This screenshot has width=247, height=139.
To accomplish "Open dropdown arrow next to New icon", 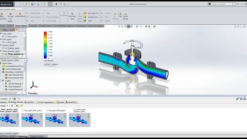I will coord(23,4).
